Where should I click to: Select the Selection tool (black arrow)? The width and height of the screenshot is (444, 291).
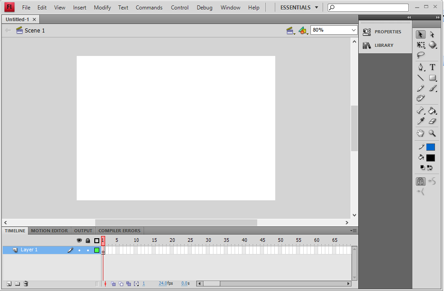(x=421, y=34)
